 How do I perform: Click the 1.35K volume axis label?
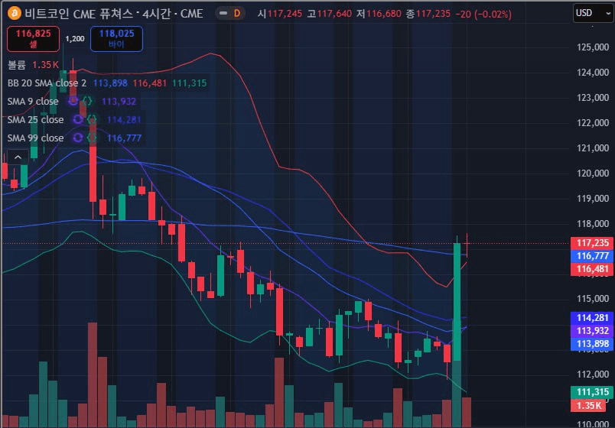coord(588,405)
